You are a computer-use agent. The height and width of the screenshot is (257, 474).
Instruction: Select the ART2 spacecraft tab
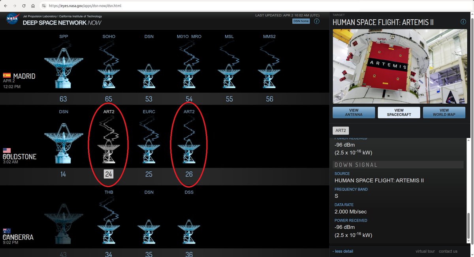[341, 130]
